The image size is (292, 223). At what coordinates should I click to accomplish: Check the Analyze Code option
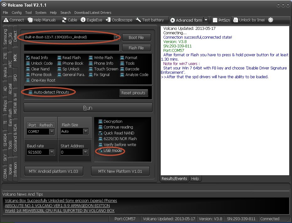(122, 75)
